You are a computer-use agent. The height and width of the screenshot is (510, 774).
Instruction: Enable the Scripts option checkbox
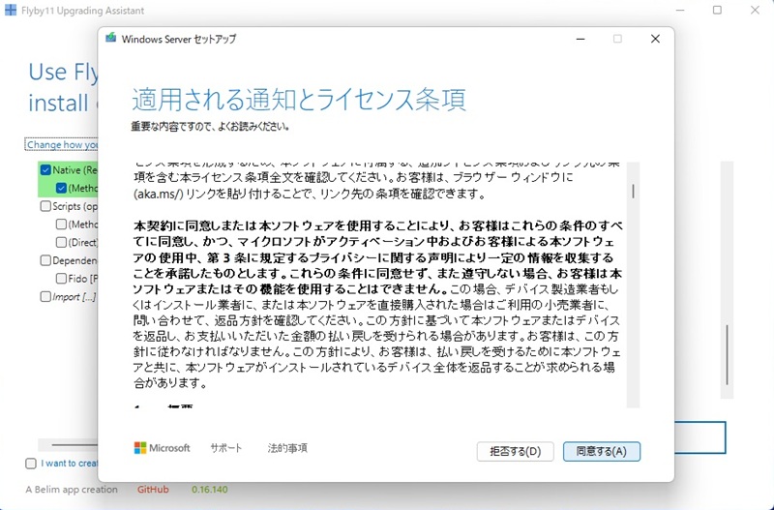(x=45, y=206)
